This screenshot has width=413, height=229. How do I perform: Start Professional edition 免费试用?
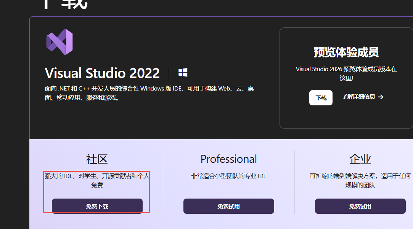(229, 206)
